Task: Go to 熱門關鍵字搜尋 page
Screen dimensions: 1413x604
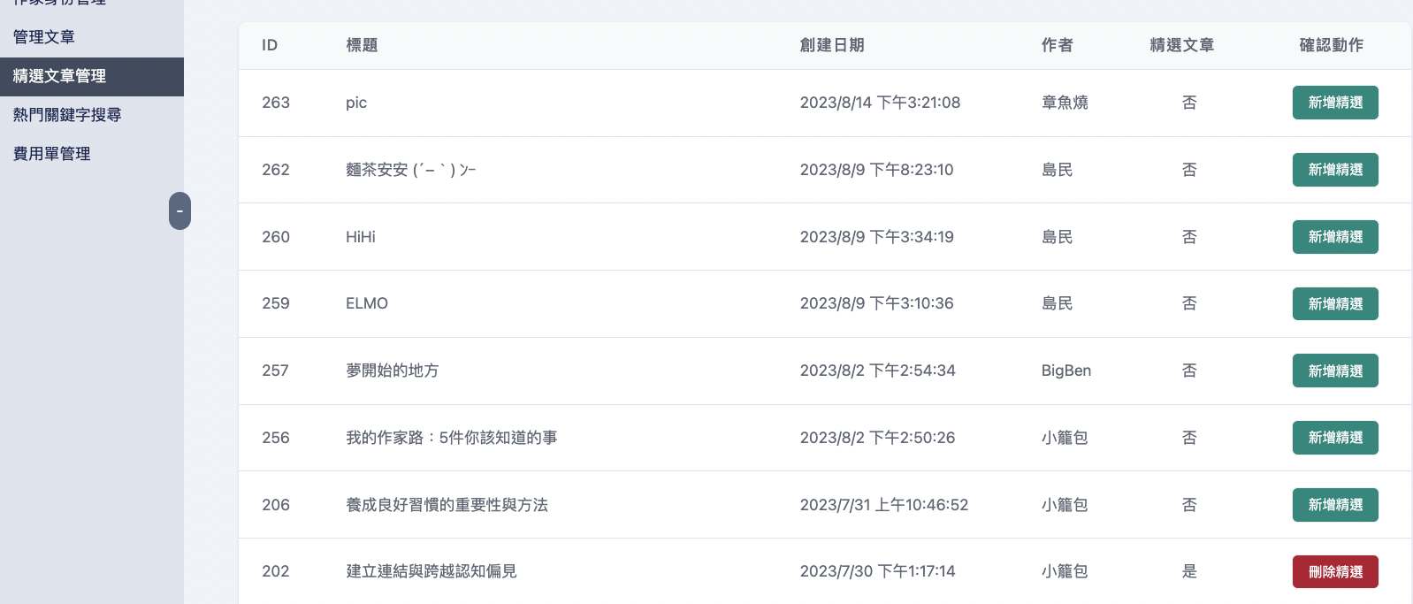Action: (67, 115)
